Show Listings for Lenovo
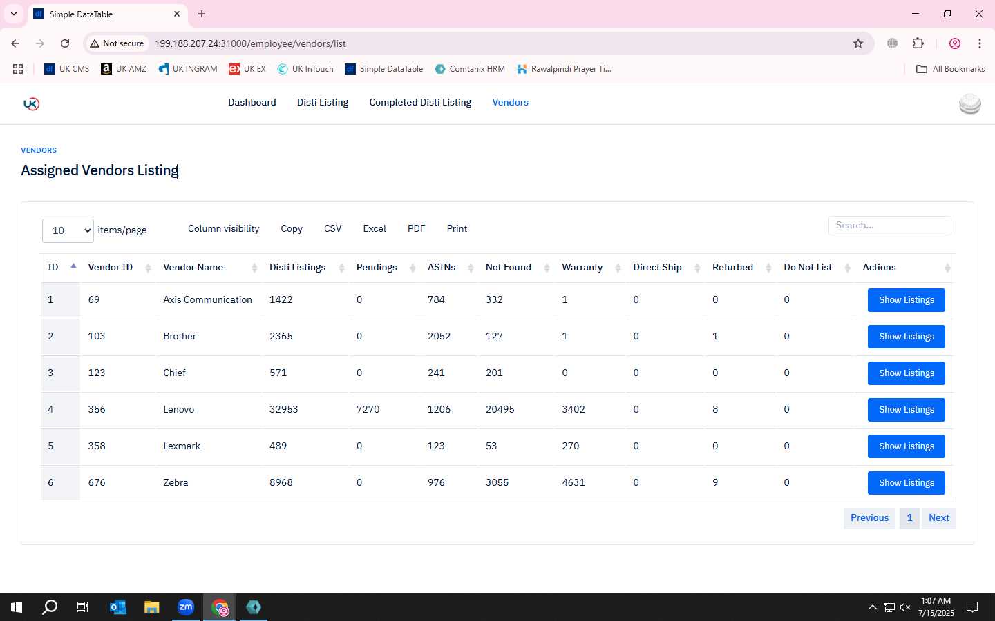Image resolution: width=995 pixels, height=621 pixels. click(907, 410)
